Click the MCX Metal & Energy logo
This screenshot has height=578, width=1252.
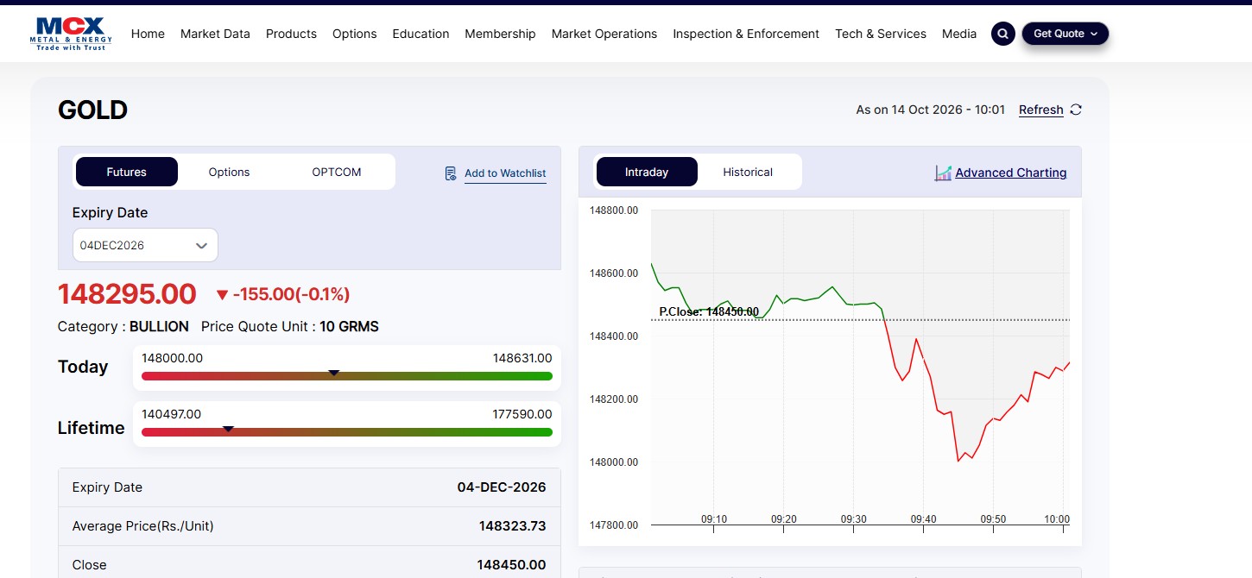(x=70, y=34)
